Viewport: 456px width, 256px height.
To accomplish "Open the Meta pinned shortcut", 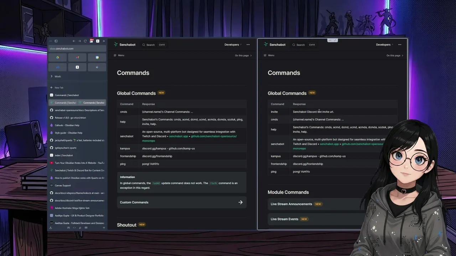I will [x=58, y=67].
